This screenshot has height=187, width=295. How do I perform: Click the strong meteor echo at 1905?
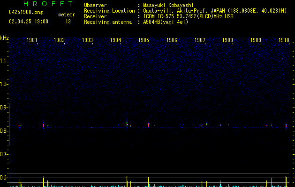[149, 125]
